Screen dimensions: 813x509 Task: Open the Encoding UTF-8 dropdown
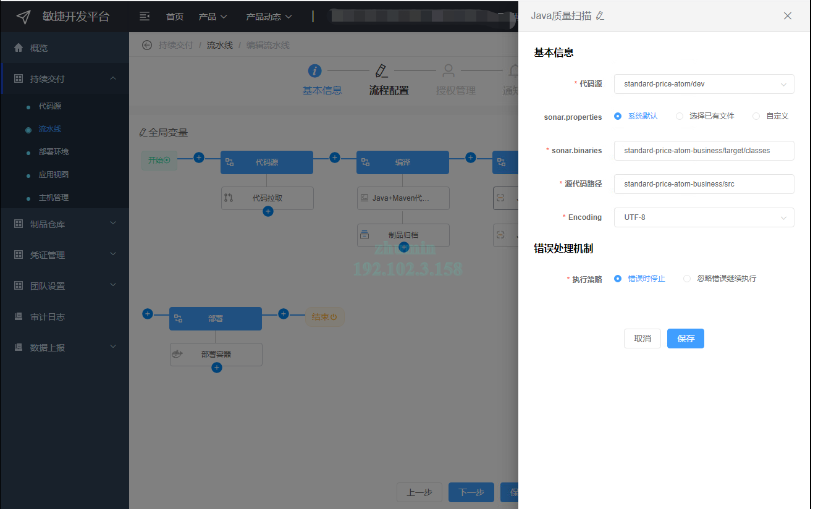704,217
